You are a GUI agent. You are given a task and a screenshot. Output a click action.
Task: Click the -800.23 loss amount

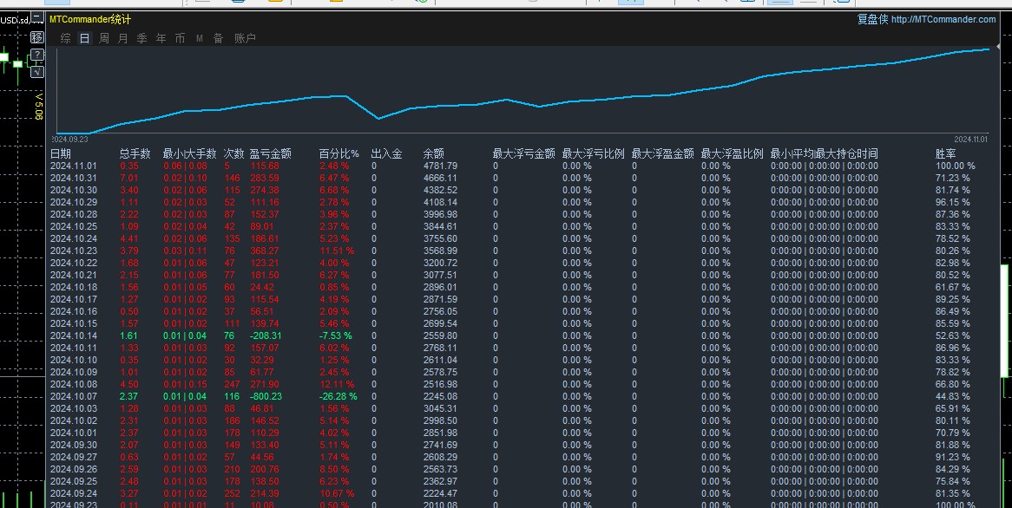pyautogui.click(x=266, y=396)
